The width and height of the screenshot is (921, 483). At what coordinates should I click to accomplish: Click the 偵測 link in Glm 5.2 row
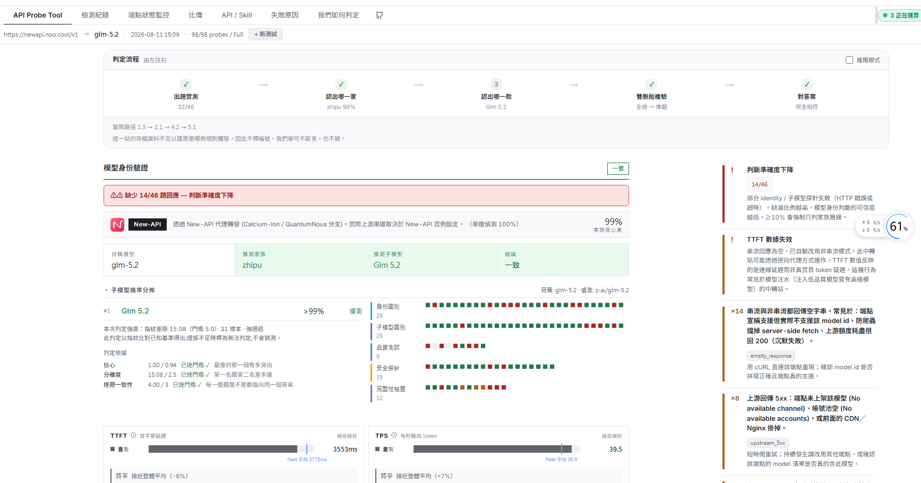click(355, 311)
